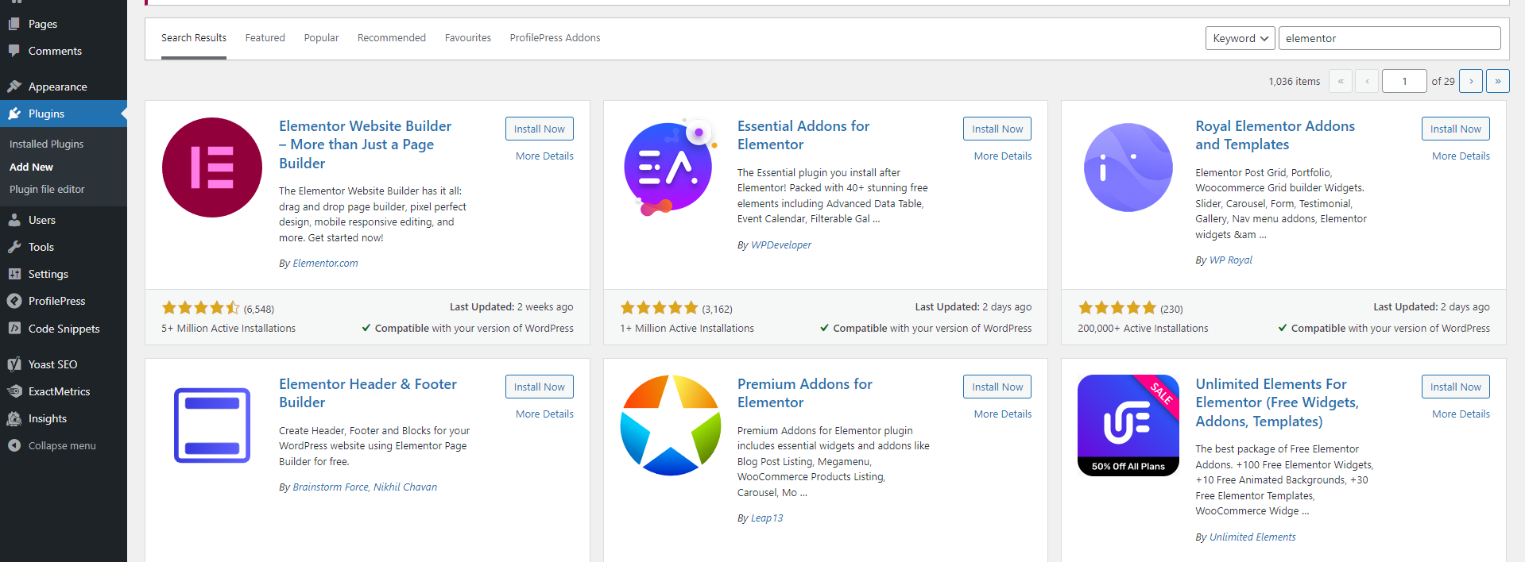Open the Keyword search type dropdown
The width and height of the screenshot is (1525, 562).
[x=1240, y=38]
